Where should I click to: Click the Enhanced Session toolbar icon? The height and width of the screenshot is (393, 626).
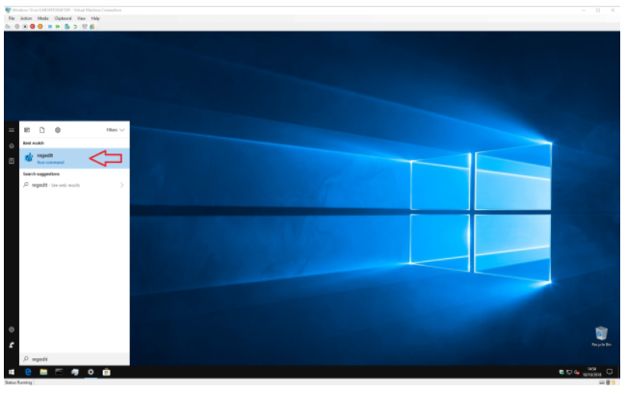click(85, 26)
